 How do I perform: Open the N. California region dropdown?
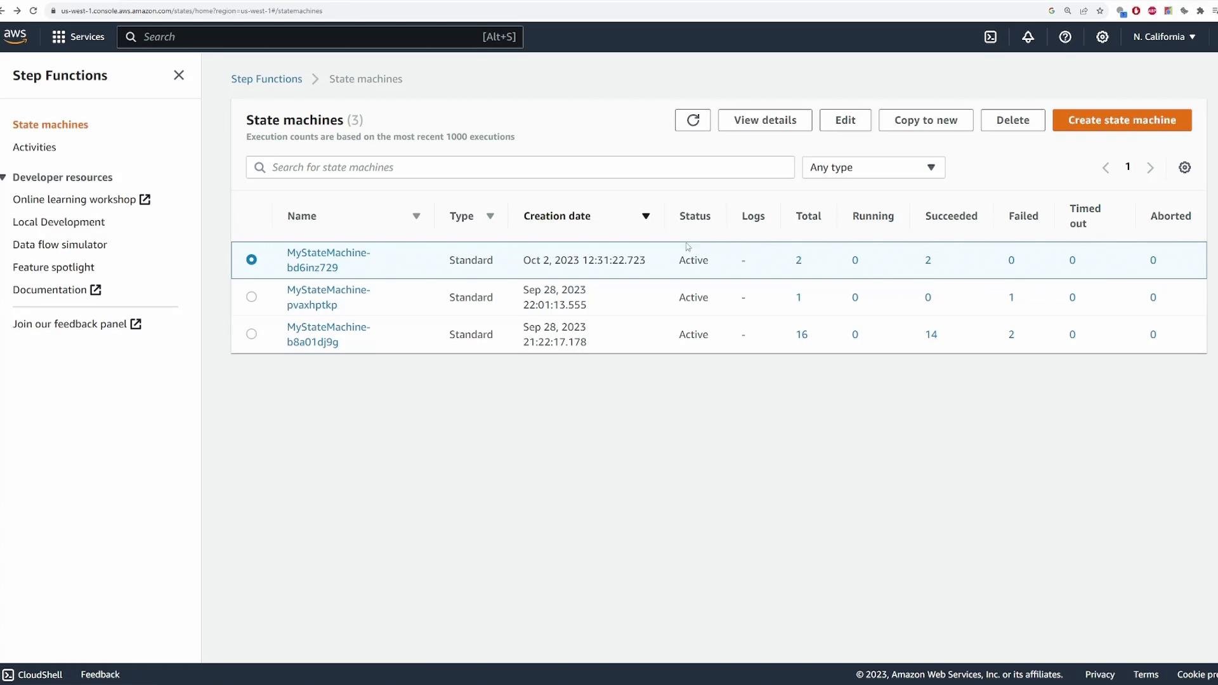pyautogui.click(x=1165, y=37)
